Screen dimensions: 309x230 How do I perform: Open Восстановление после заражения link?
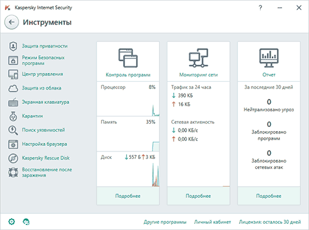tap(47, 172)
